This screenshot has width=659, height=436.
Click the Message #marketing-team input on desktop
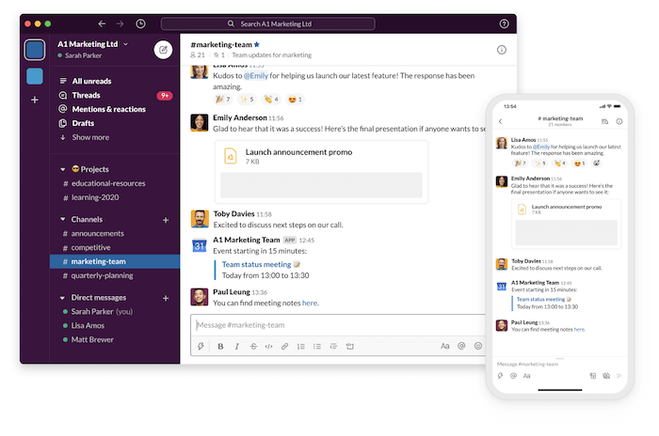point(338,325)
